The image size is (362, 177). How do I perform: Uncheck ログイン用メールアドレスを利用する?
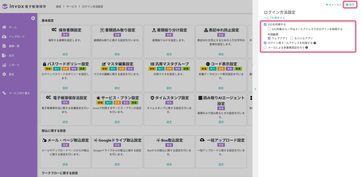(x=265, y=43)
